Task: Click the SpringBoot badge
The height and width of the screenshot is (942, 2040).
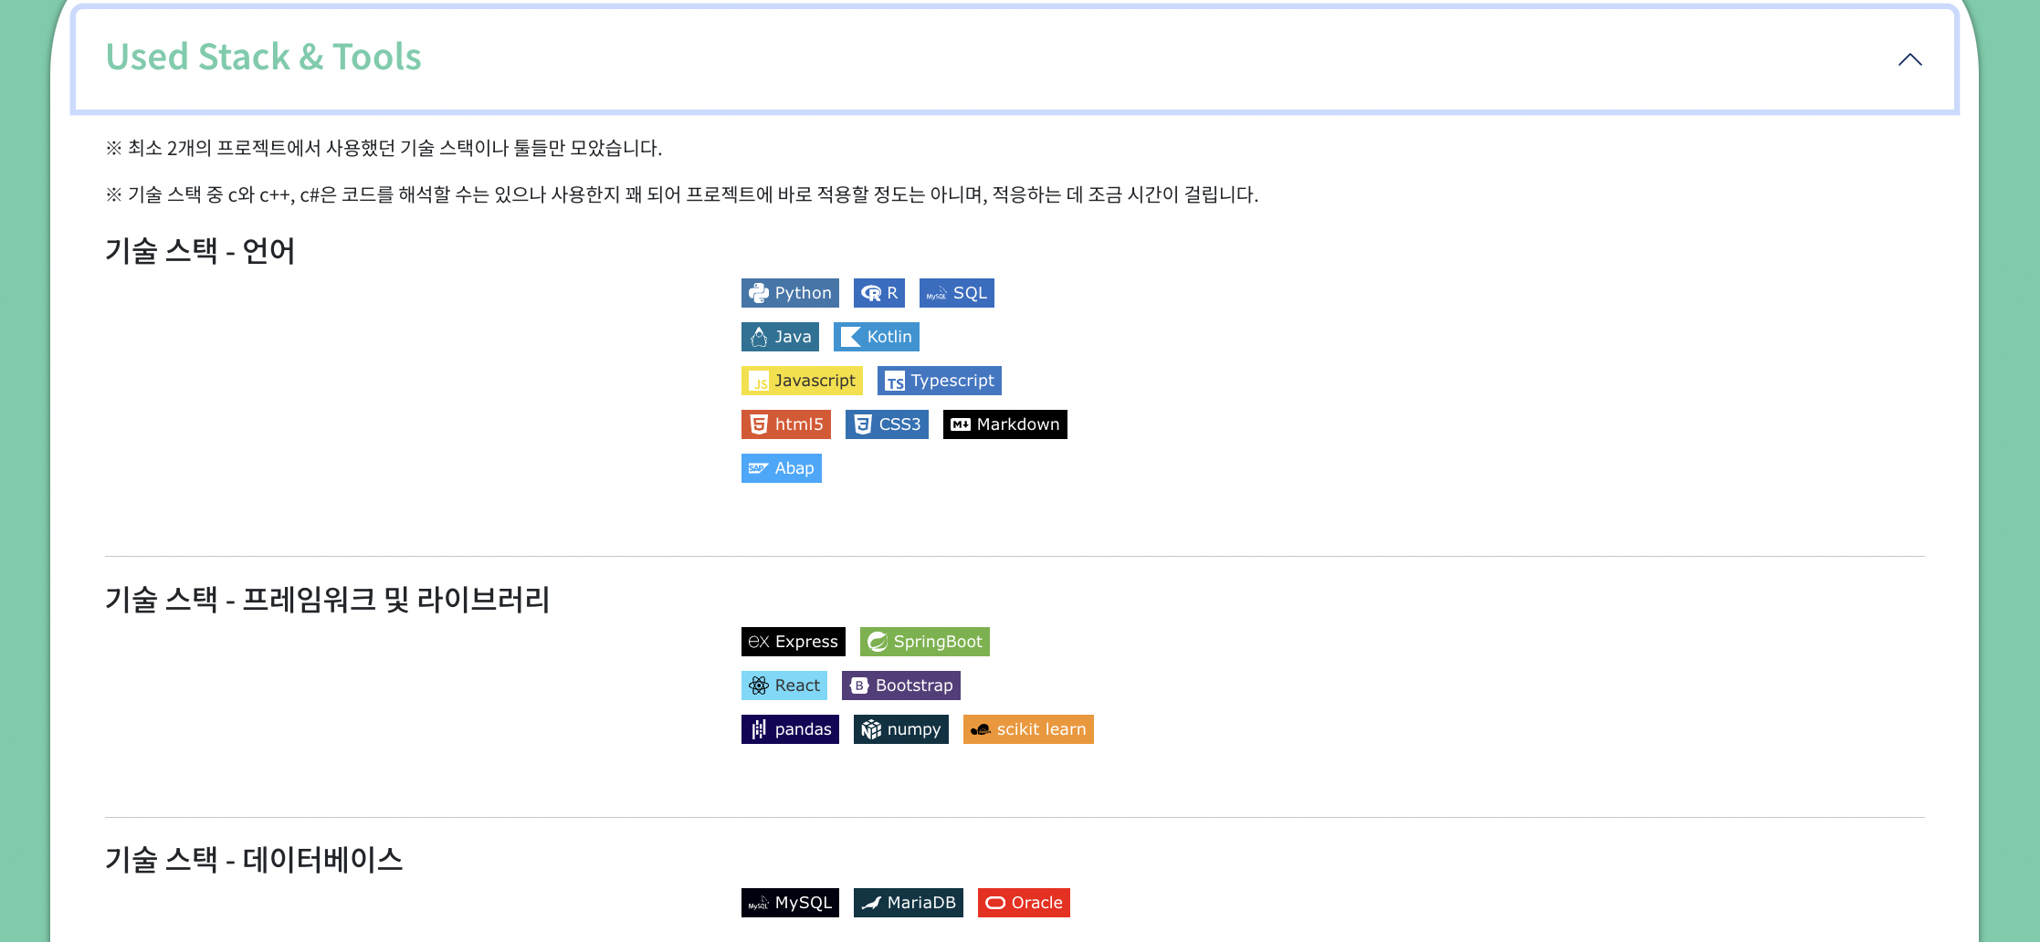Action: point(925,642)
